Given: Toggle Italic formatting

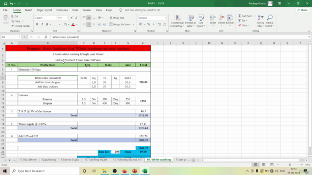Looking at the screenshot, I should tap(42, 24).
